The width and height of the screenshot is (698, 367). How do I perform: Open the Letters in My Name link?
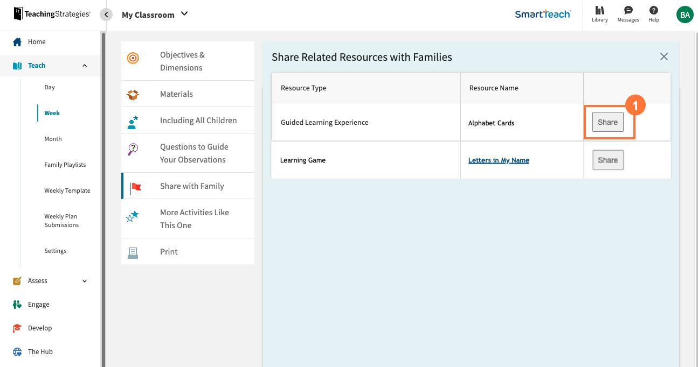point(499,160)
